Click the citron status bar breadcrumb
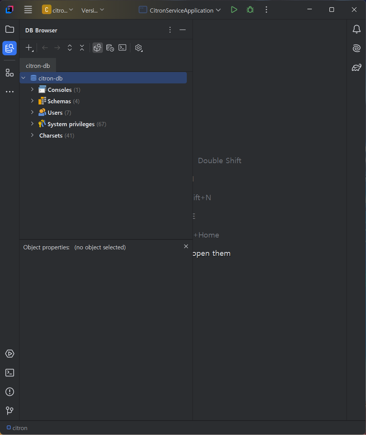Image resolution: width=366 pixels, height=435 pixels. pyautogui.click(x=17, y=428)
